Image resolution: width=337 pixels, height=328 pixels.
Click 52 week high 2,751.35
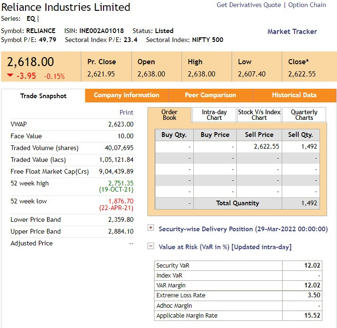[121, 183]
